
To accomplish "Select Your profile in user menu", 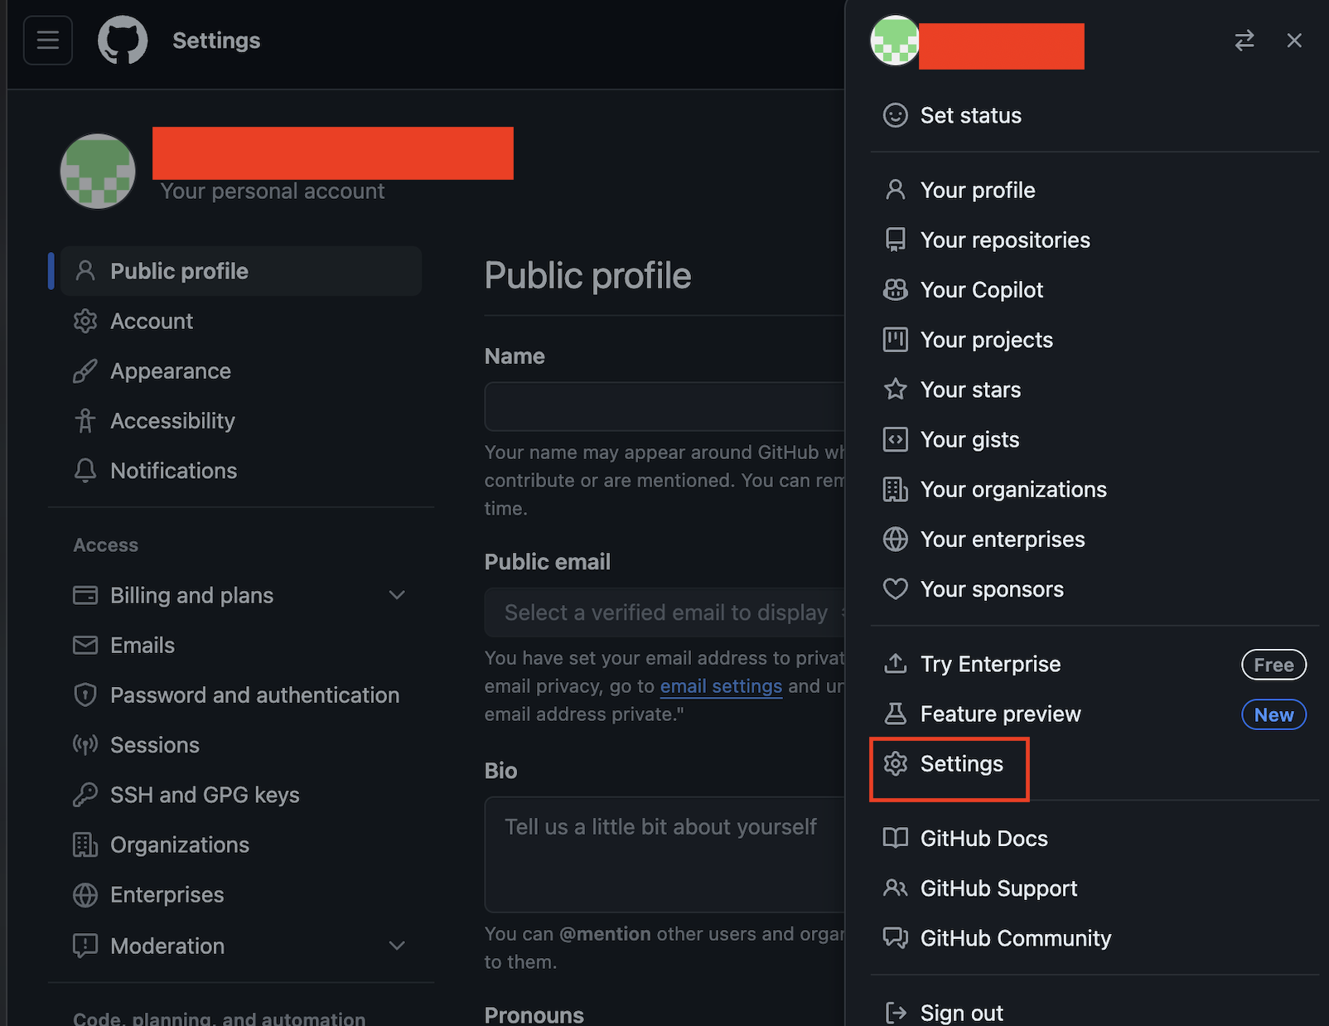I will 1094,190.
